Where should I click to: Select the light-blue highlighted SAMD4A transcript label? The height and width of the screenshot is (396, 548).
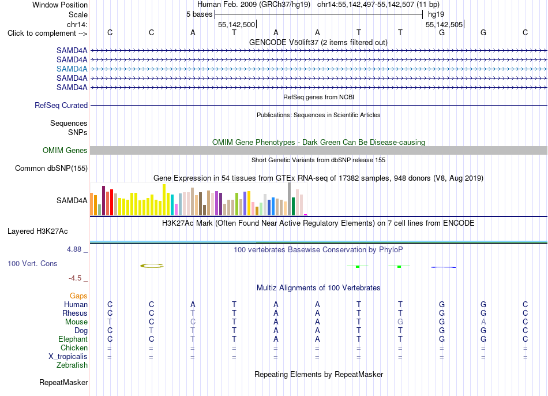click(x=72, y=69)
